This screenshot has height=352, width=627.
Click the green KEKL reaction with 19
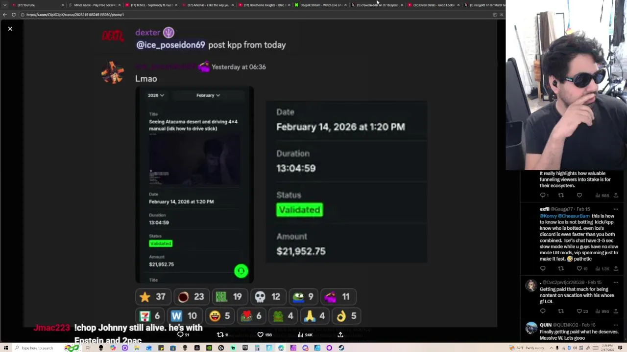coord(229,297)
